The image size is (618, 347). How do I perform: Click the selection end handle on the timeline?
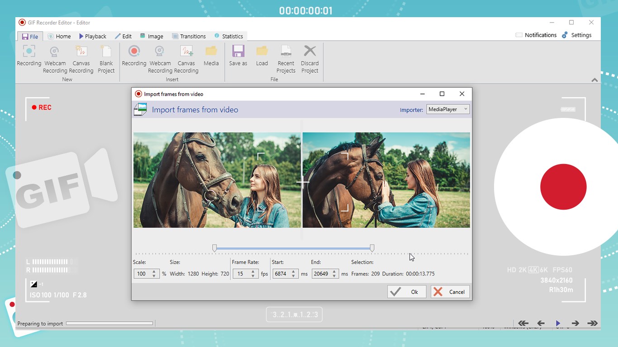pyautogui.click(x=372, y=248)
